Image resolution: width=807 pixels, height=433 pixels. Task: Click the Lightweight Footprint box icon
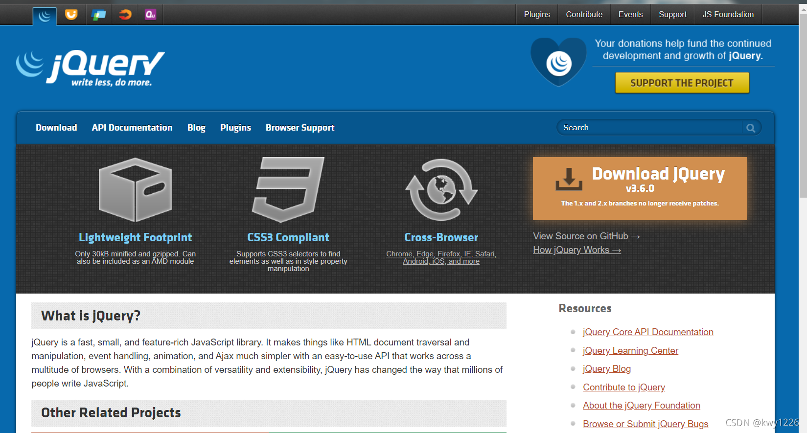coord(135,189)
